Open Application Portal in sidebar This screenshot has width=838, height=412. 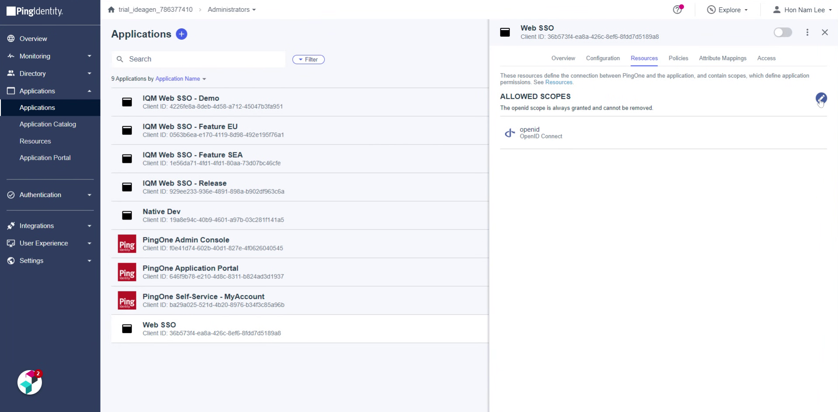[x=45, y=158]
